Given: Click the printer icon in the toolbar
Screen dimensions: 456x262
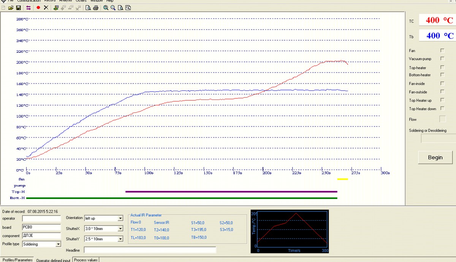Looking at the screenshot, I should [96, 8].
